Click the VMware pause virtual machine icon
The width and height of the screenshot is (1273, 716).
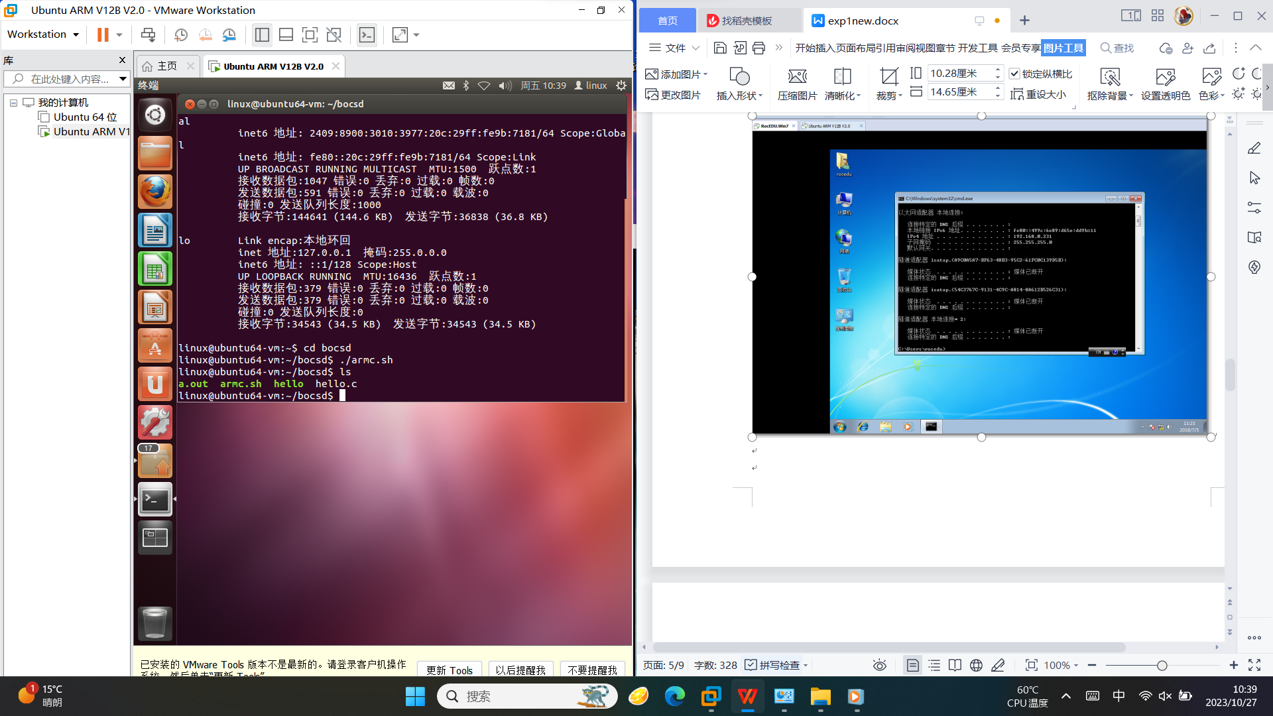click(x=103, y=35)
